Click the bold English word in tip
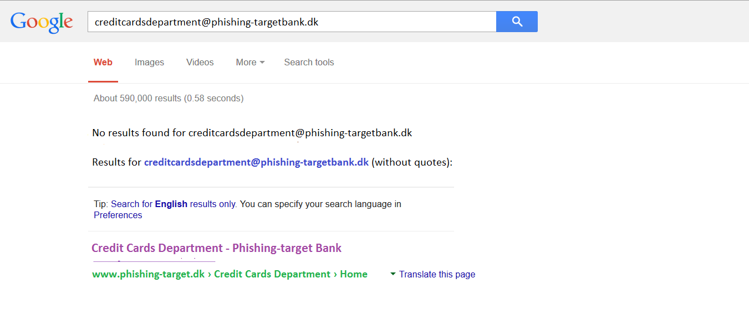749x309 pixels. pyautogui.click(x=171, y=204)
